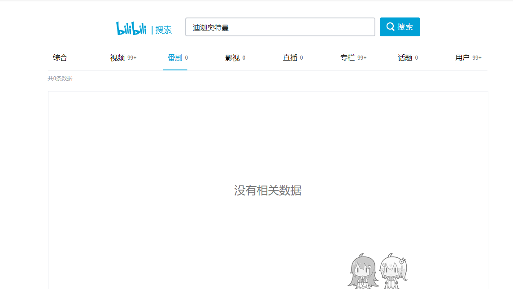Click the 共0条数据 result count text
This screenshot has width=513, height=295.
60,78
